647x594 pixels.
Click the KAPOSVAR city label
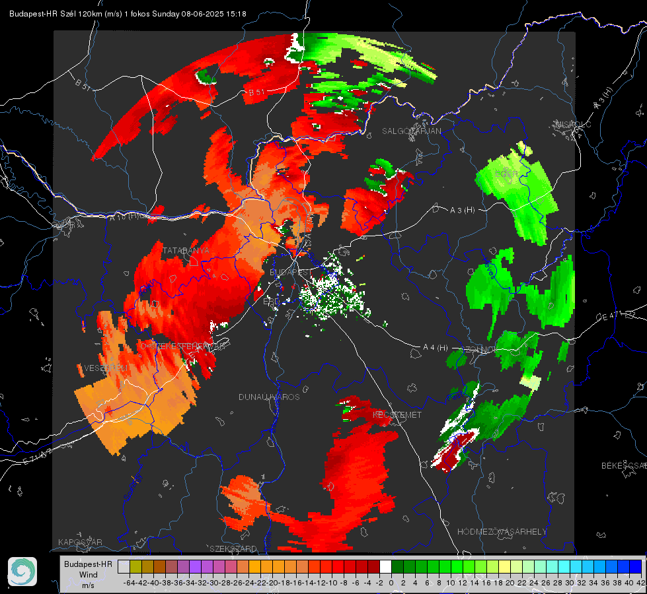(x=80, y=542)
